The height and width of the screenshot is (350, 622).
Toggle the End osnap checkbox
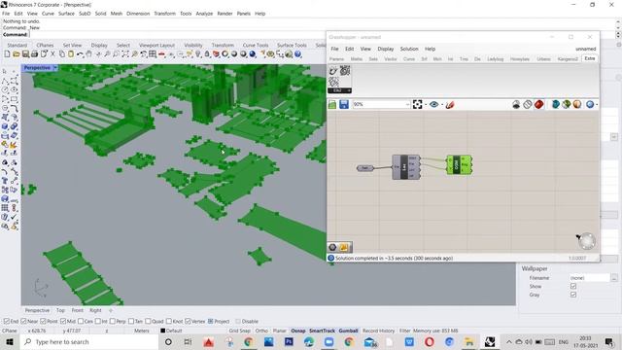click(x=7, y=321)
